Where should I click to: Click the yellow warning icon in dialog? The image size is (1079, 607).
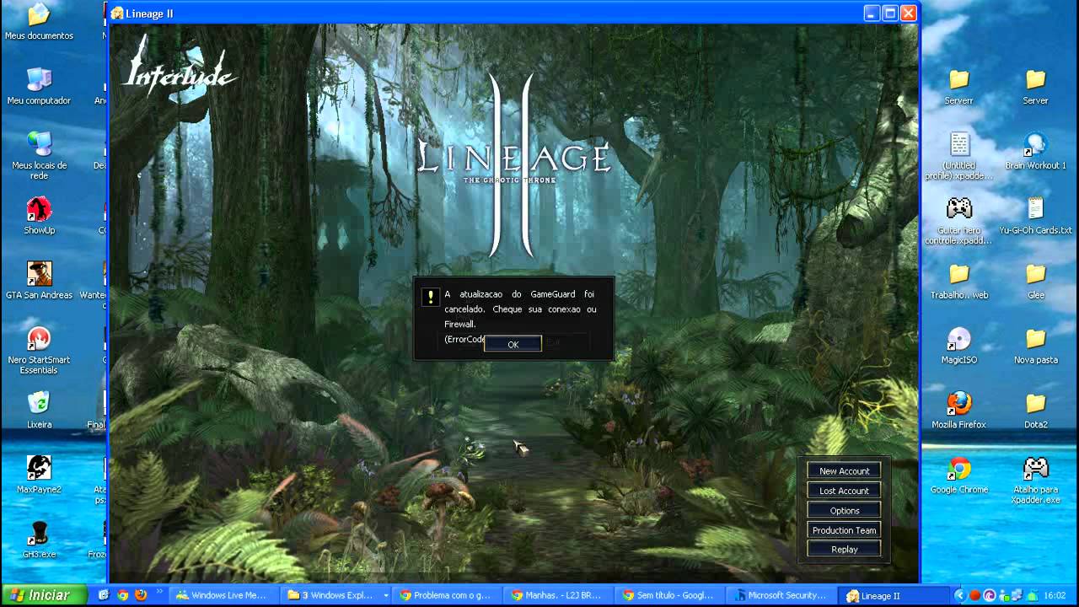pos(431,297)
